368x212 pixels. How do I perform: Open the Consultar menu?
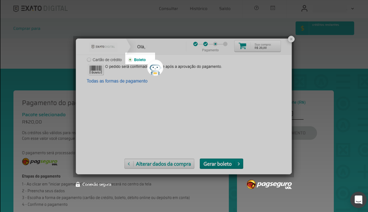pyautogui.click(x=168, y=9)
